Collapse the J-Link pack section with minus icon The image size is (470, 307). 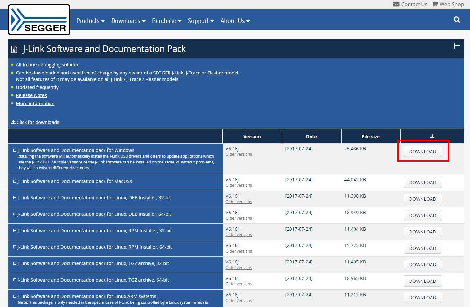(457, 46)
